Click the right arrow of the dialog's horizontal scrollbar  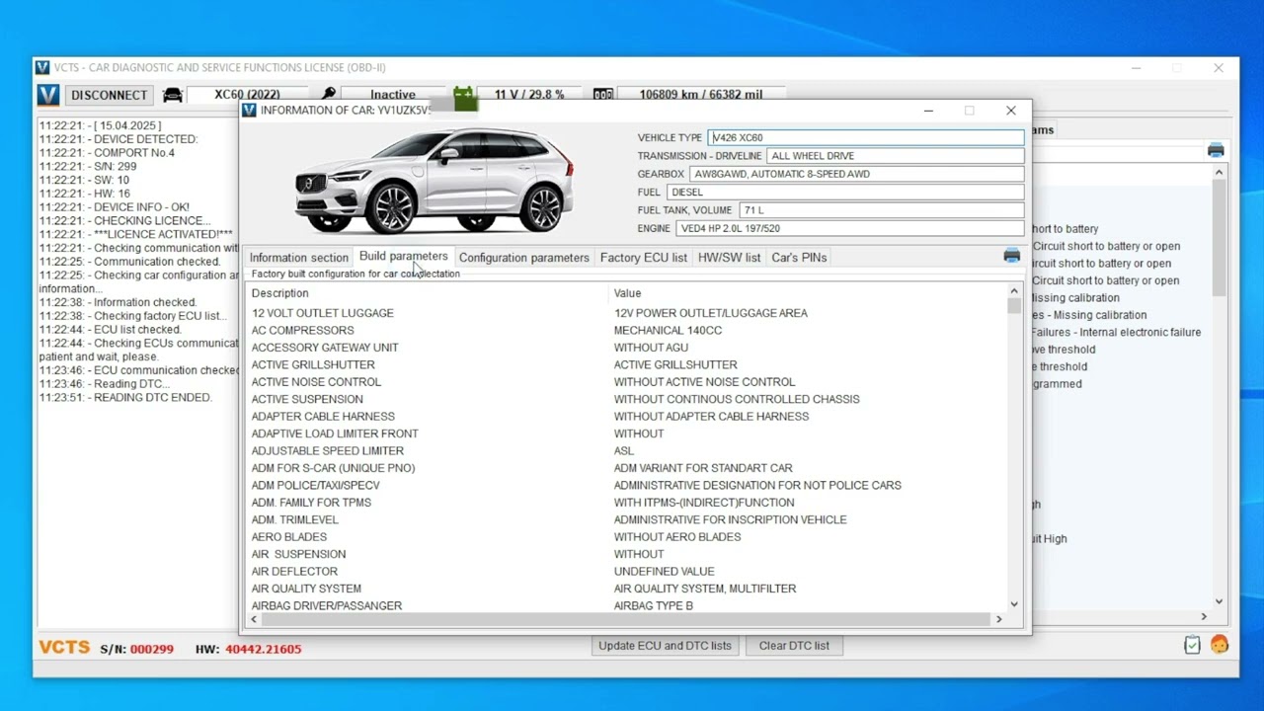point(998,619)
